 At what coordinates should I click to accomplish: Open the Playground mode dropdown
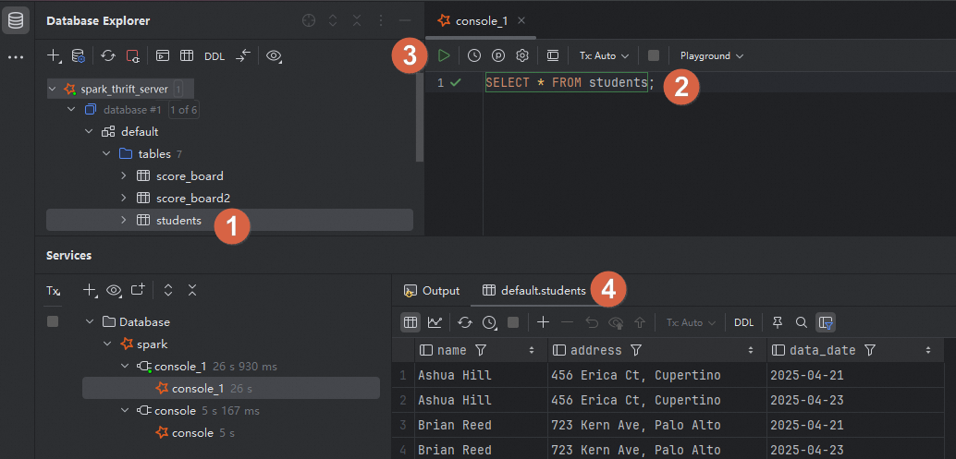[712, 55]
